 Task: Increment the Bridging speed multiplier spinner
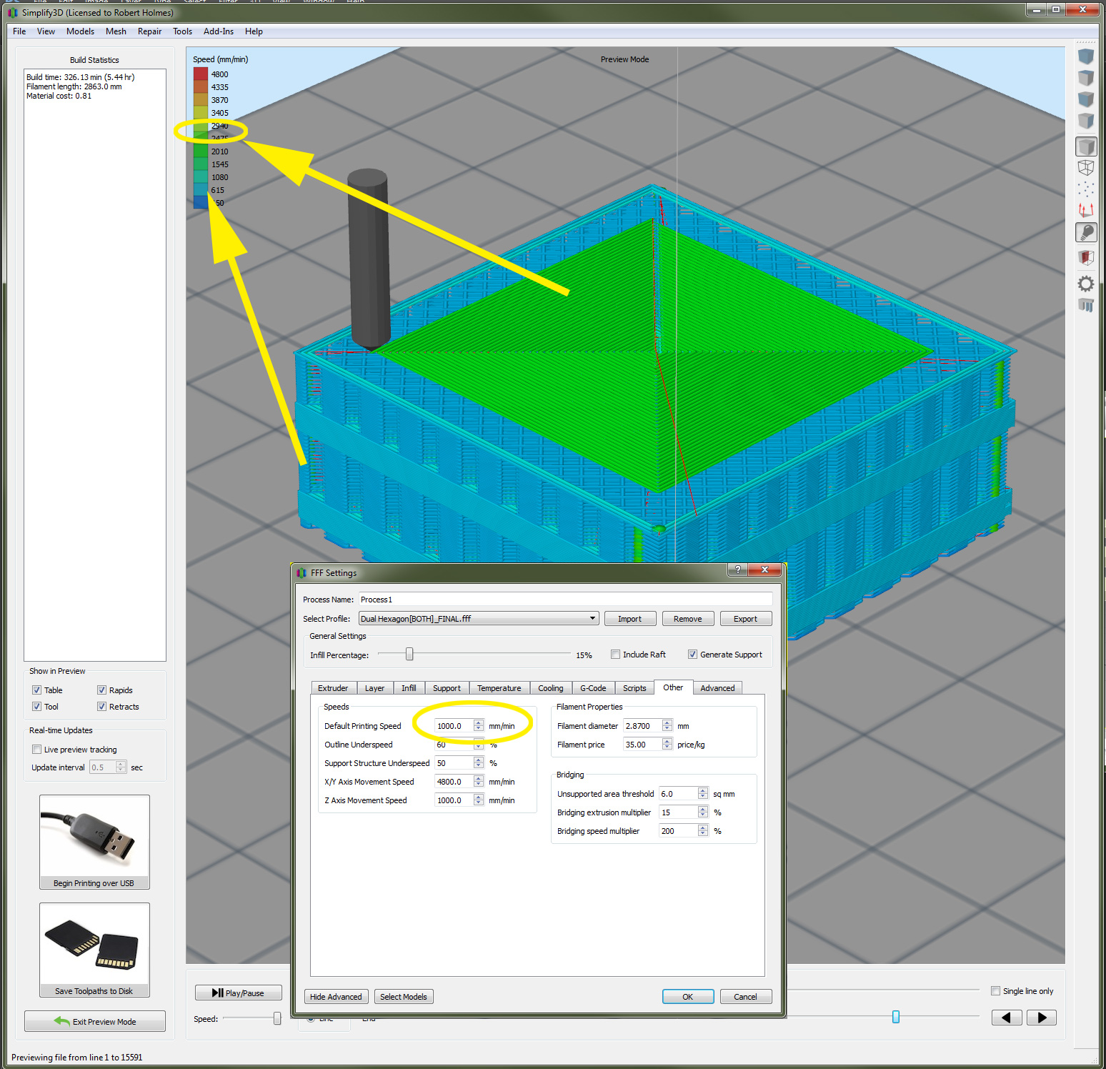point(703,827)
